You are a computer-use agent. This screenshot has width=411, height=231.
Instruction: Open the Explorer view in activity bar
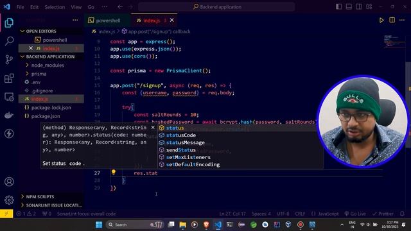(9, 23)
